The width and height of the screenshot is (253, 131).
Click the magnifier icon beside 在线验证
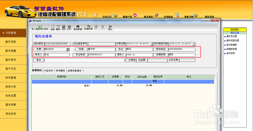click(x=177, y=15)
